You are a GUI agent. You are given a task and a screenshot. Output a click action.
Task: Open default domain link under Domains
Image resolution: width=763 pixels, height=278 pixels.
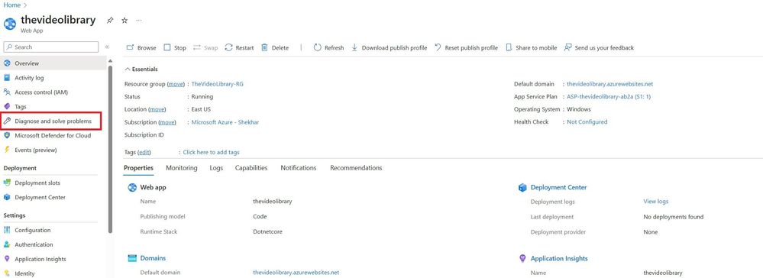296,273
